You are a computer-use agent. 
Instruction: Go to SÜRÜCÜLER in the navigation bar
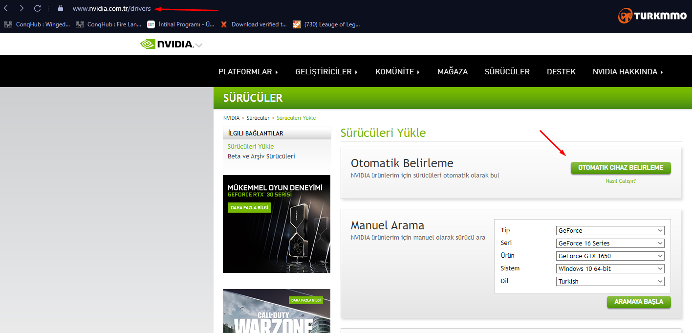[507, 72]
